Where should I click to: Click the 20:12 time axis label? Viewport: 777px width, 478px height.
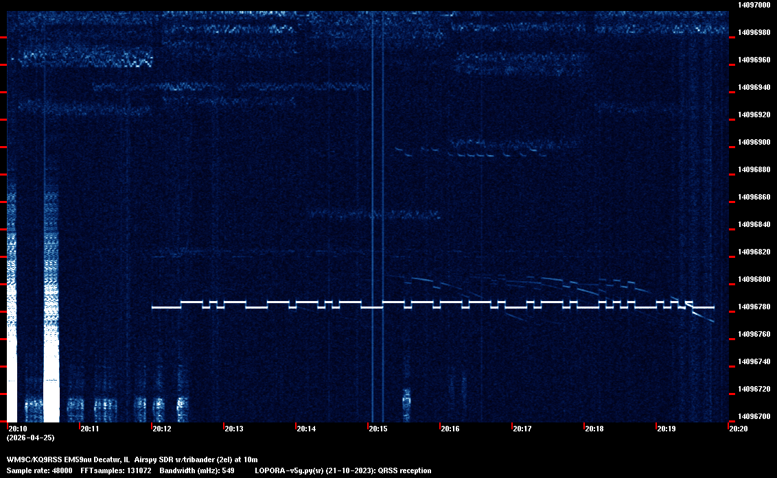click(162, 429)
